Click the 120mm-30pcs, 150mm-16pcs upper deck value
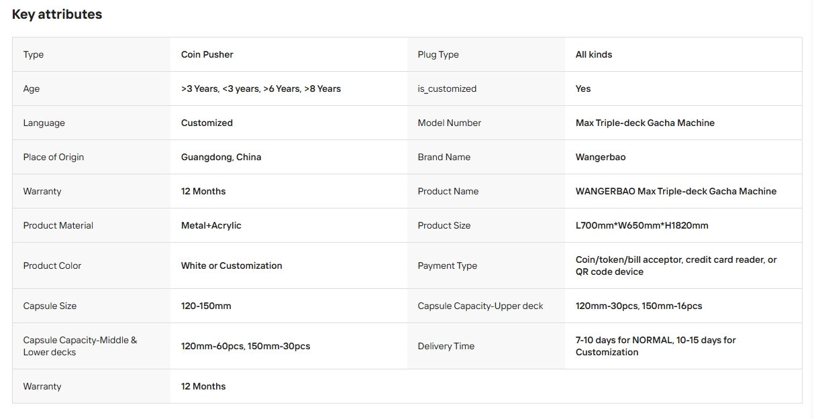 [639, 306]
